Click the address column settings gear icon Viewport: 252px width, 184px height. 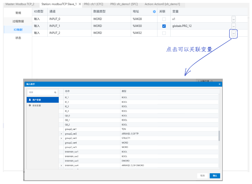[154, 12]
